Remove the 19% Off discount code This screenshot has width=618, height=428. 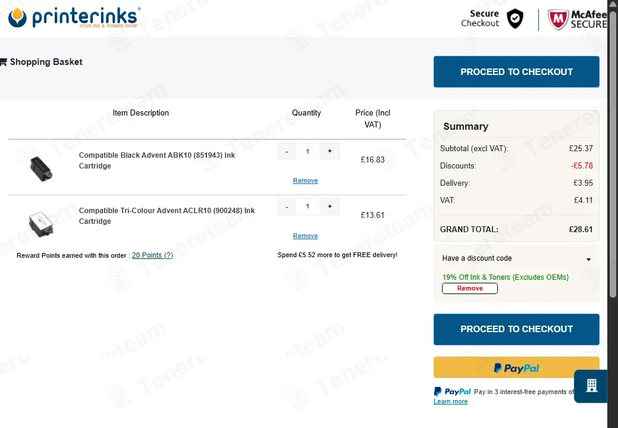tap(470, 288)
